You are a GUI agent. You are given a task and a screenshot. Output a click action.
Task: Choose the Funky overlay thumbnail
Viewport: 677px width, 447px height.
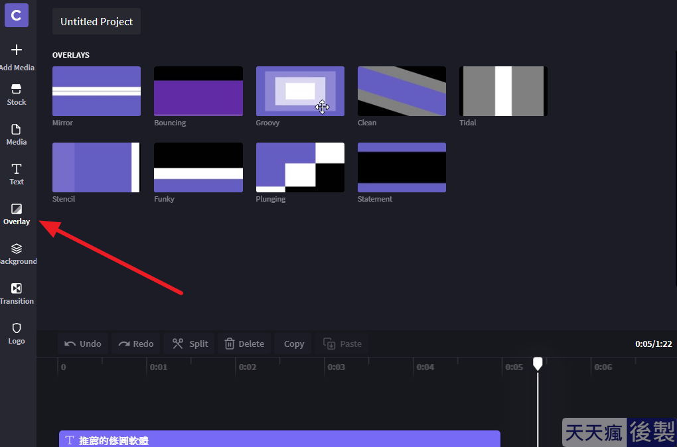pos(198,167)
